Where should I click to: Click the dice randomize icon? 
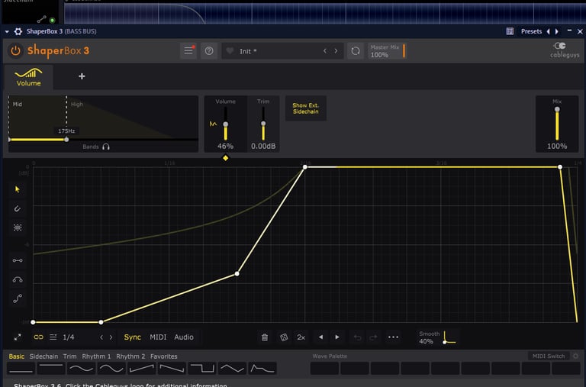(x=284, y=337)
